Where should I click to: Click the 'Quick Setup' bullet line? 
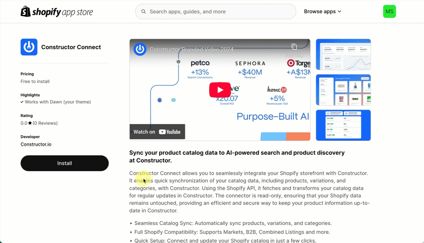pos(225,240)
